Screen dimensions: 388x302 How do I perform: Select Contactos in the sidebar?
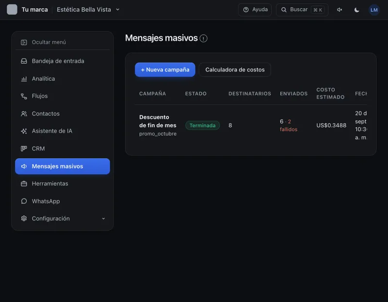tap(63, 114)
